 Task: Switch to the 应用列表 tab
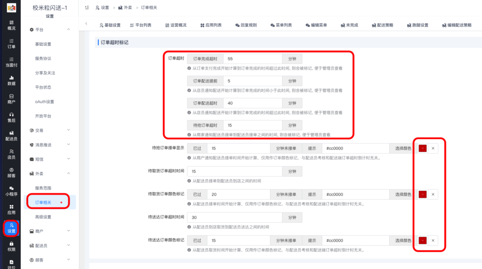(211, 25)
